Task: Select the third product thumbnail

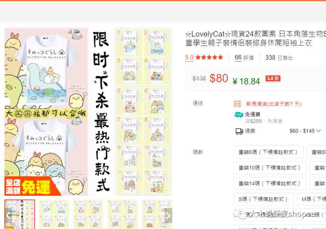Action: pos(89,214)
